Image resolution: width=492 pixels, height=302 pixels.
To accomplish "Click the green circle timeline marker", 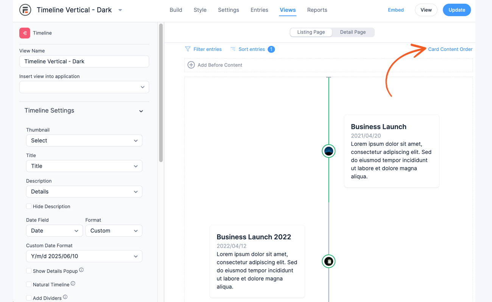I will pyautogui.click(x=329, y=151).
